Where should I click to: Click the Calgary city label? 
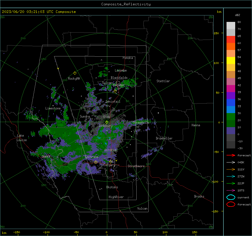pos(109,165)
